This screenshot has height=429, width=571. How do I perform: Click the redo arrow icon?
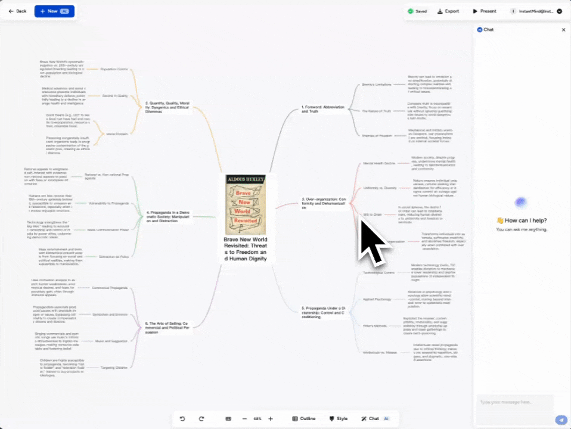pyautogui.click(x=201, y=419)
